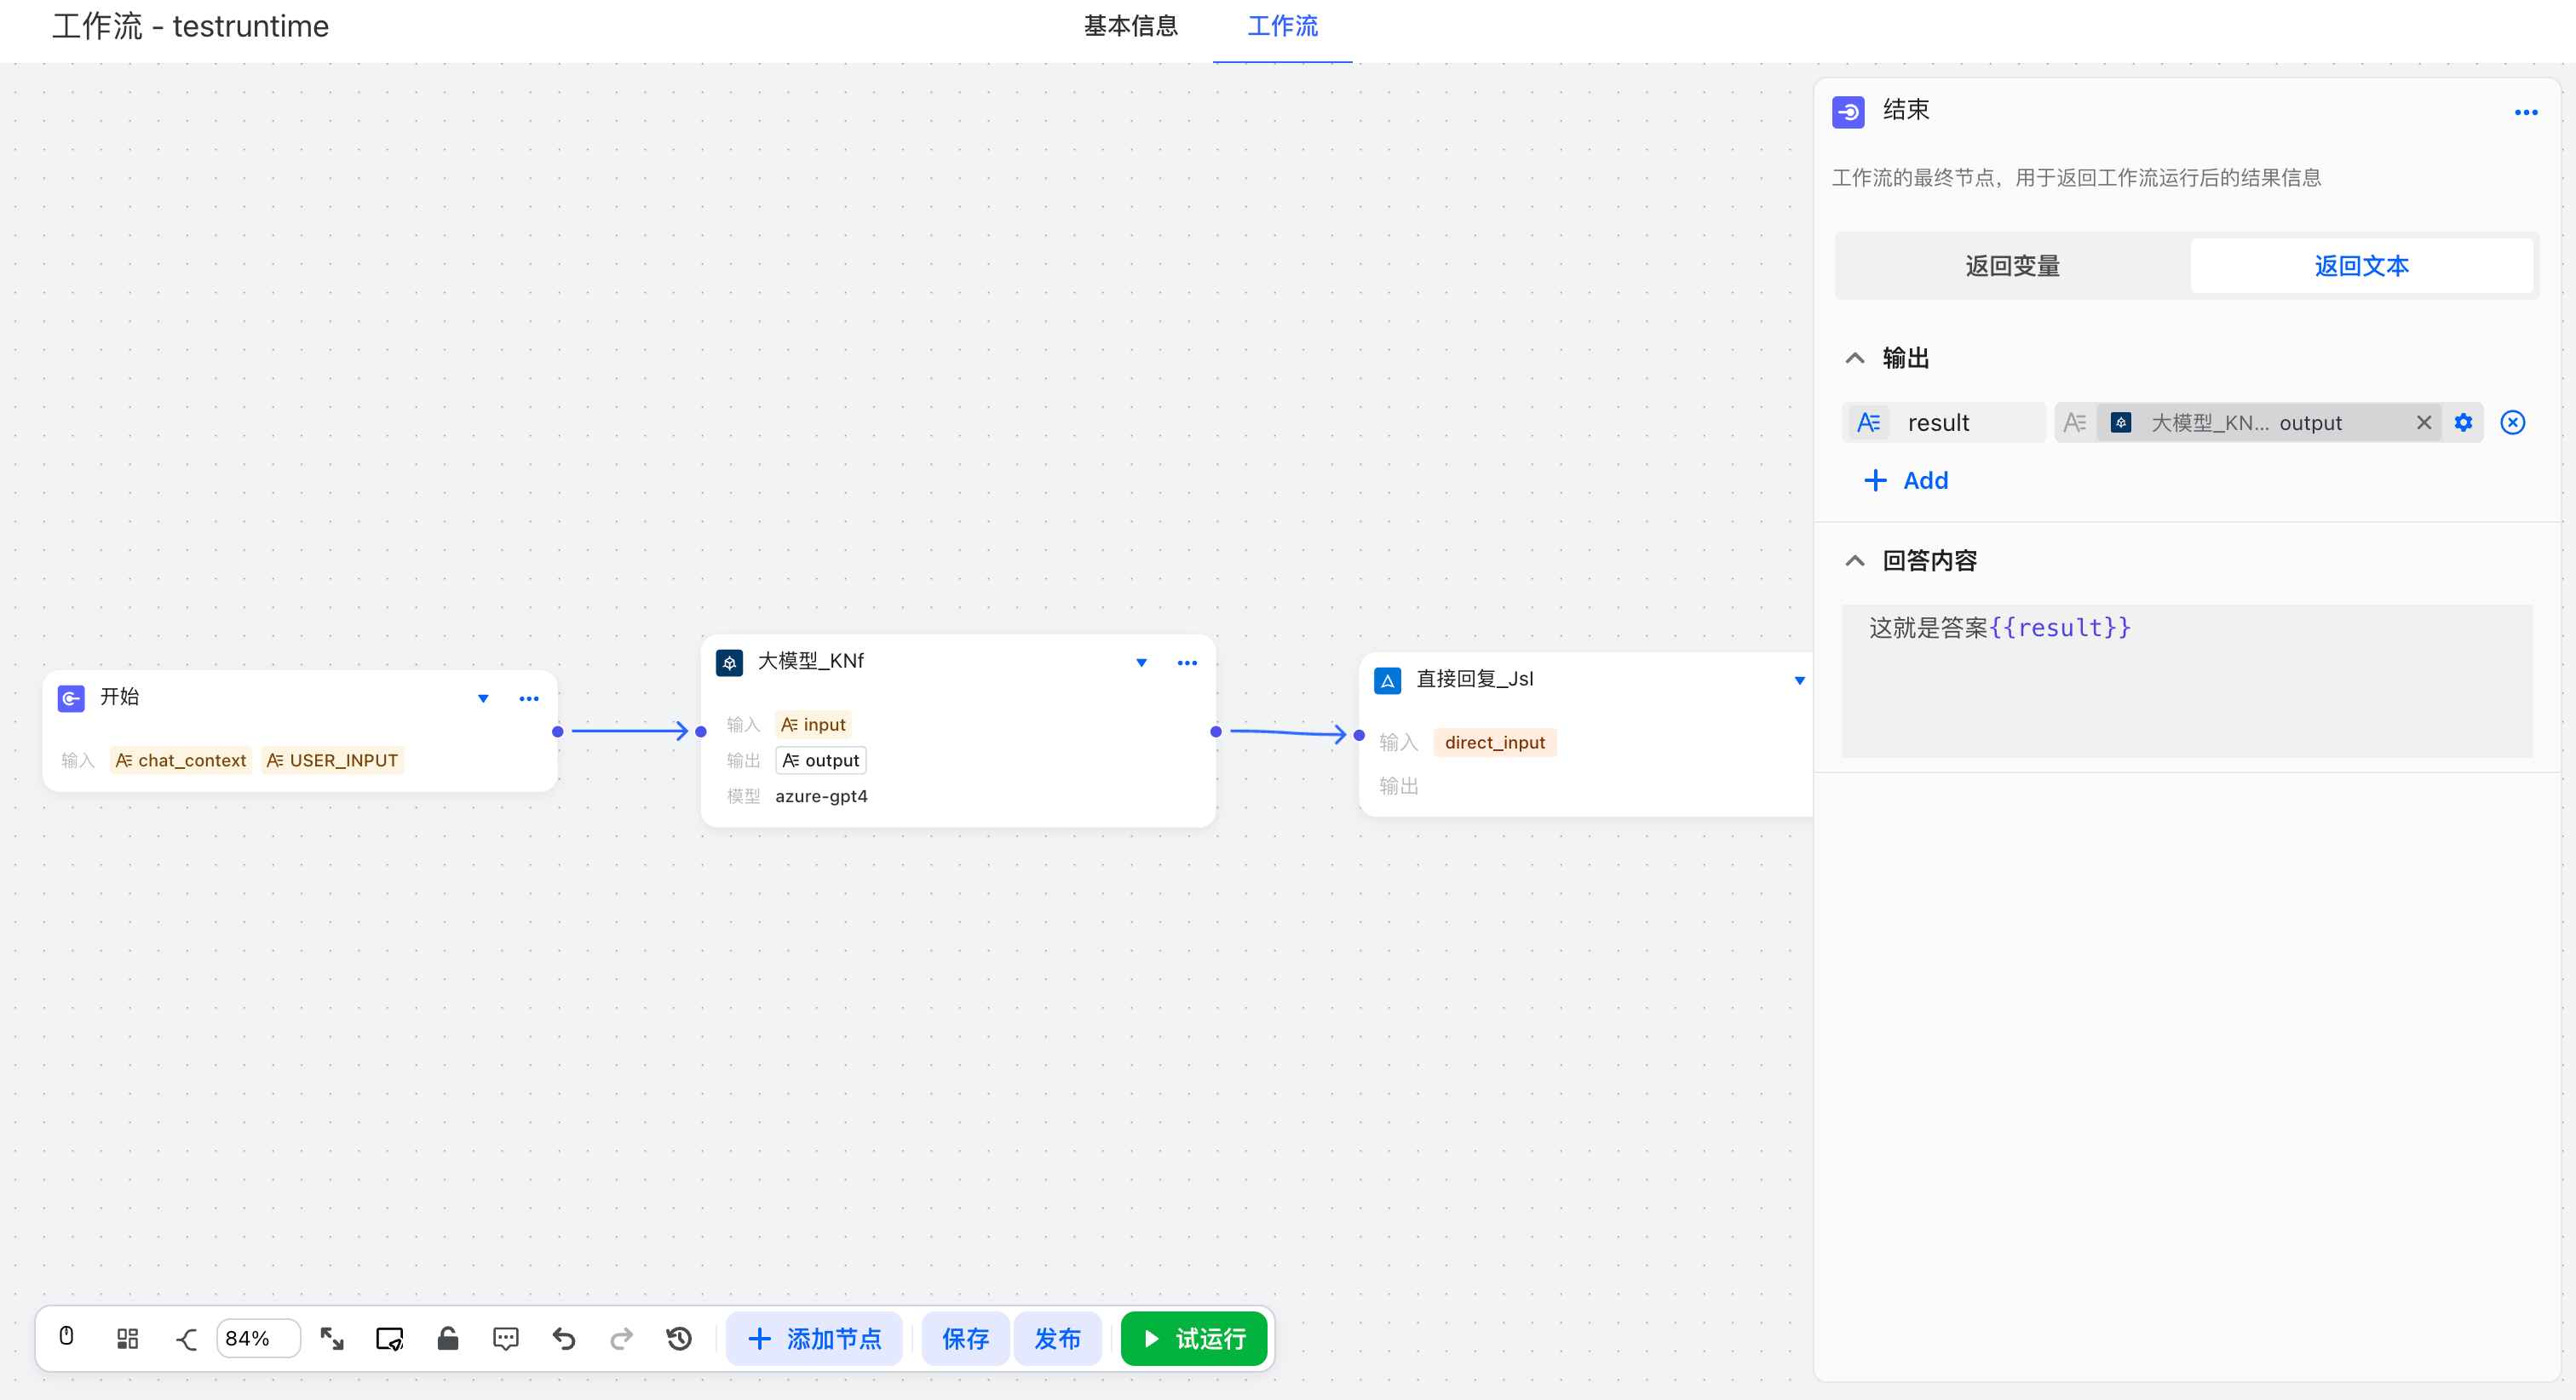Remove the result output row
The width and height of the screenshot is (2576, 1400).
[2512, 422]
